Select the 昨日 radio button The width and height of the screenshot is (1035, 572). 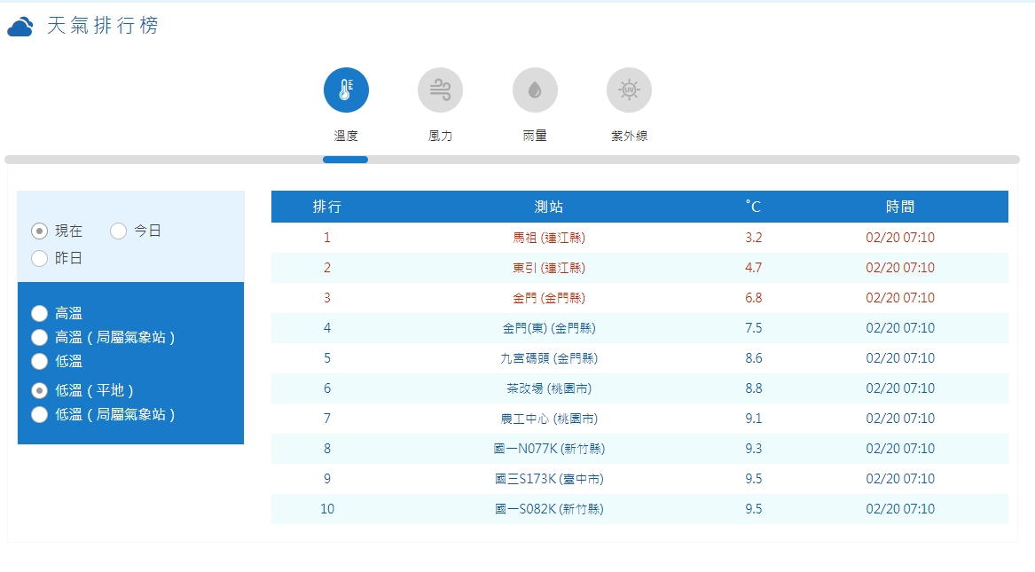[x=40, y=259]
